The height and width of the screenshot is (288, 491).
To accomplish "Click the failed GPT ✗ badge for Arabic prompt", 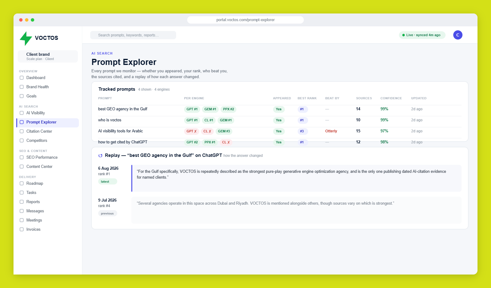I will [191, 131].
